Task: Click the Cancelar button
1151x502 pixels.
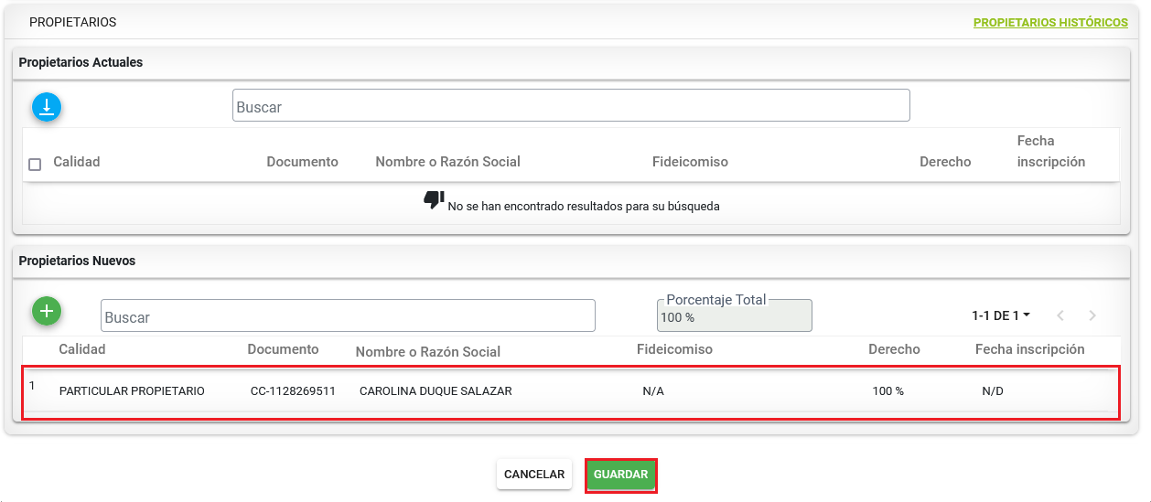Action: (x=534, y=475)
